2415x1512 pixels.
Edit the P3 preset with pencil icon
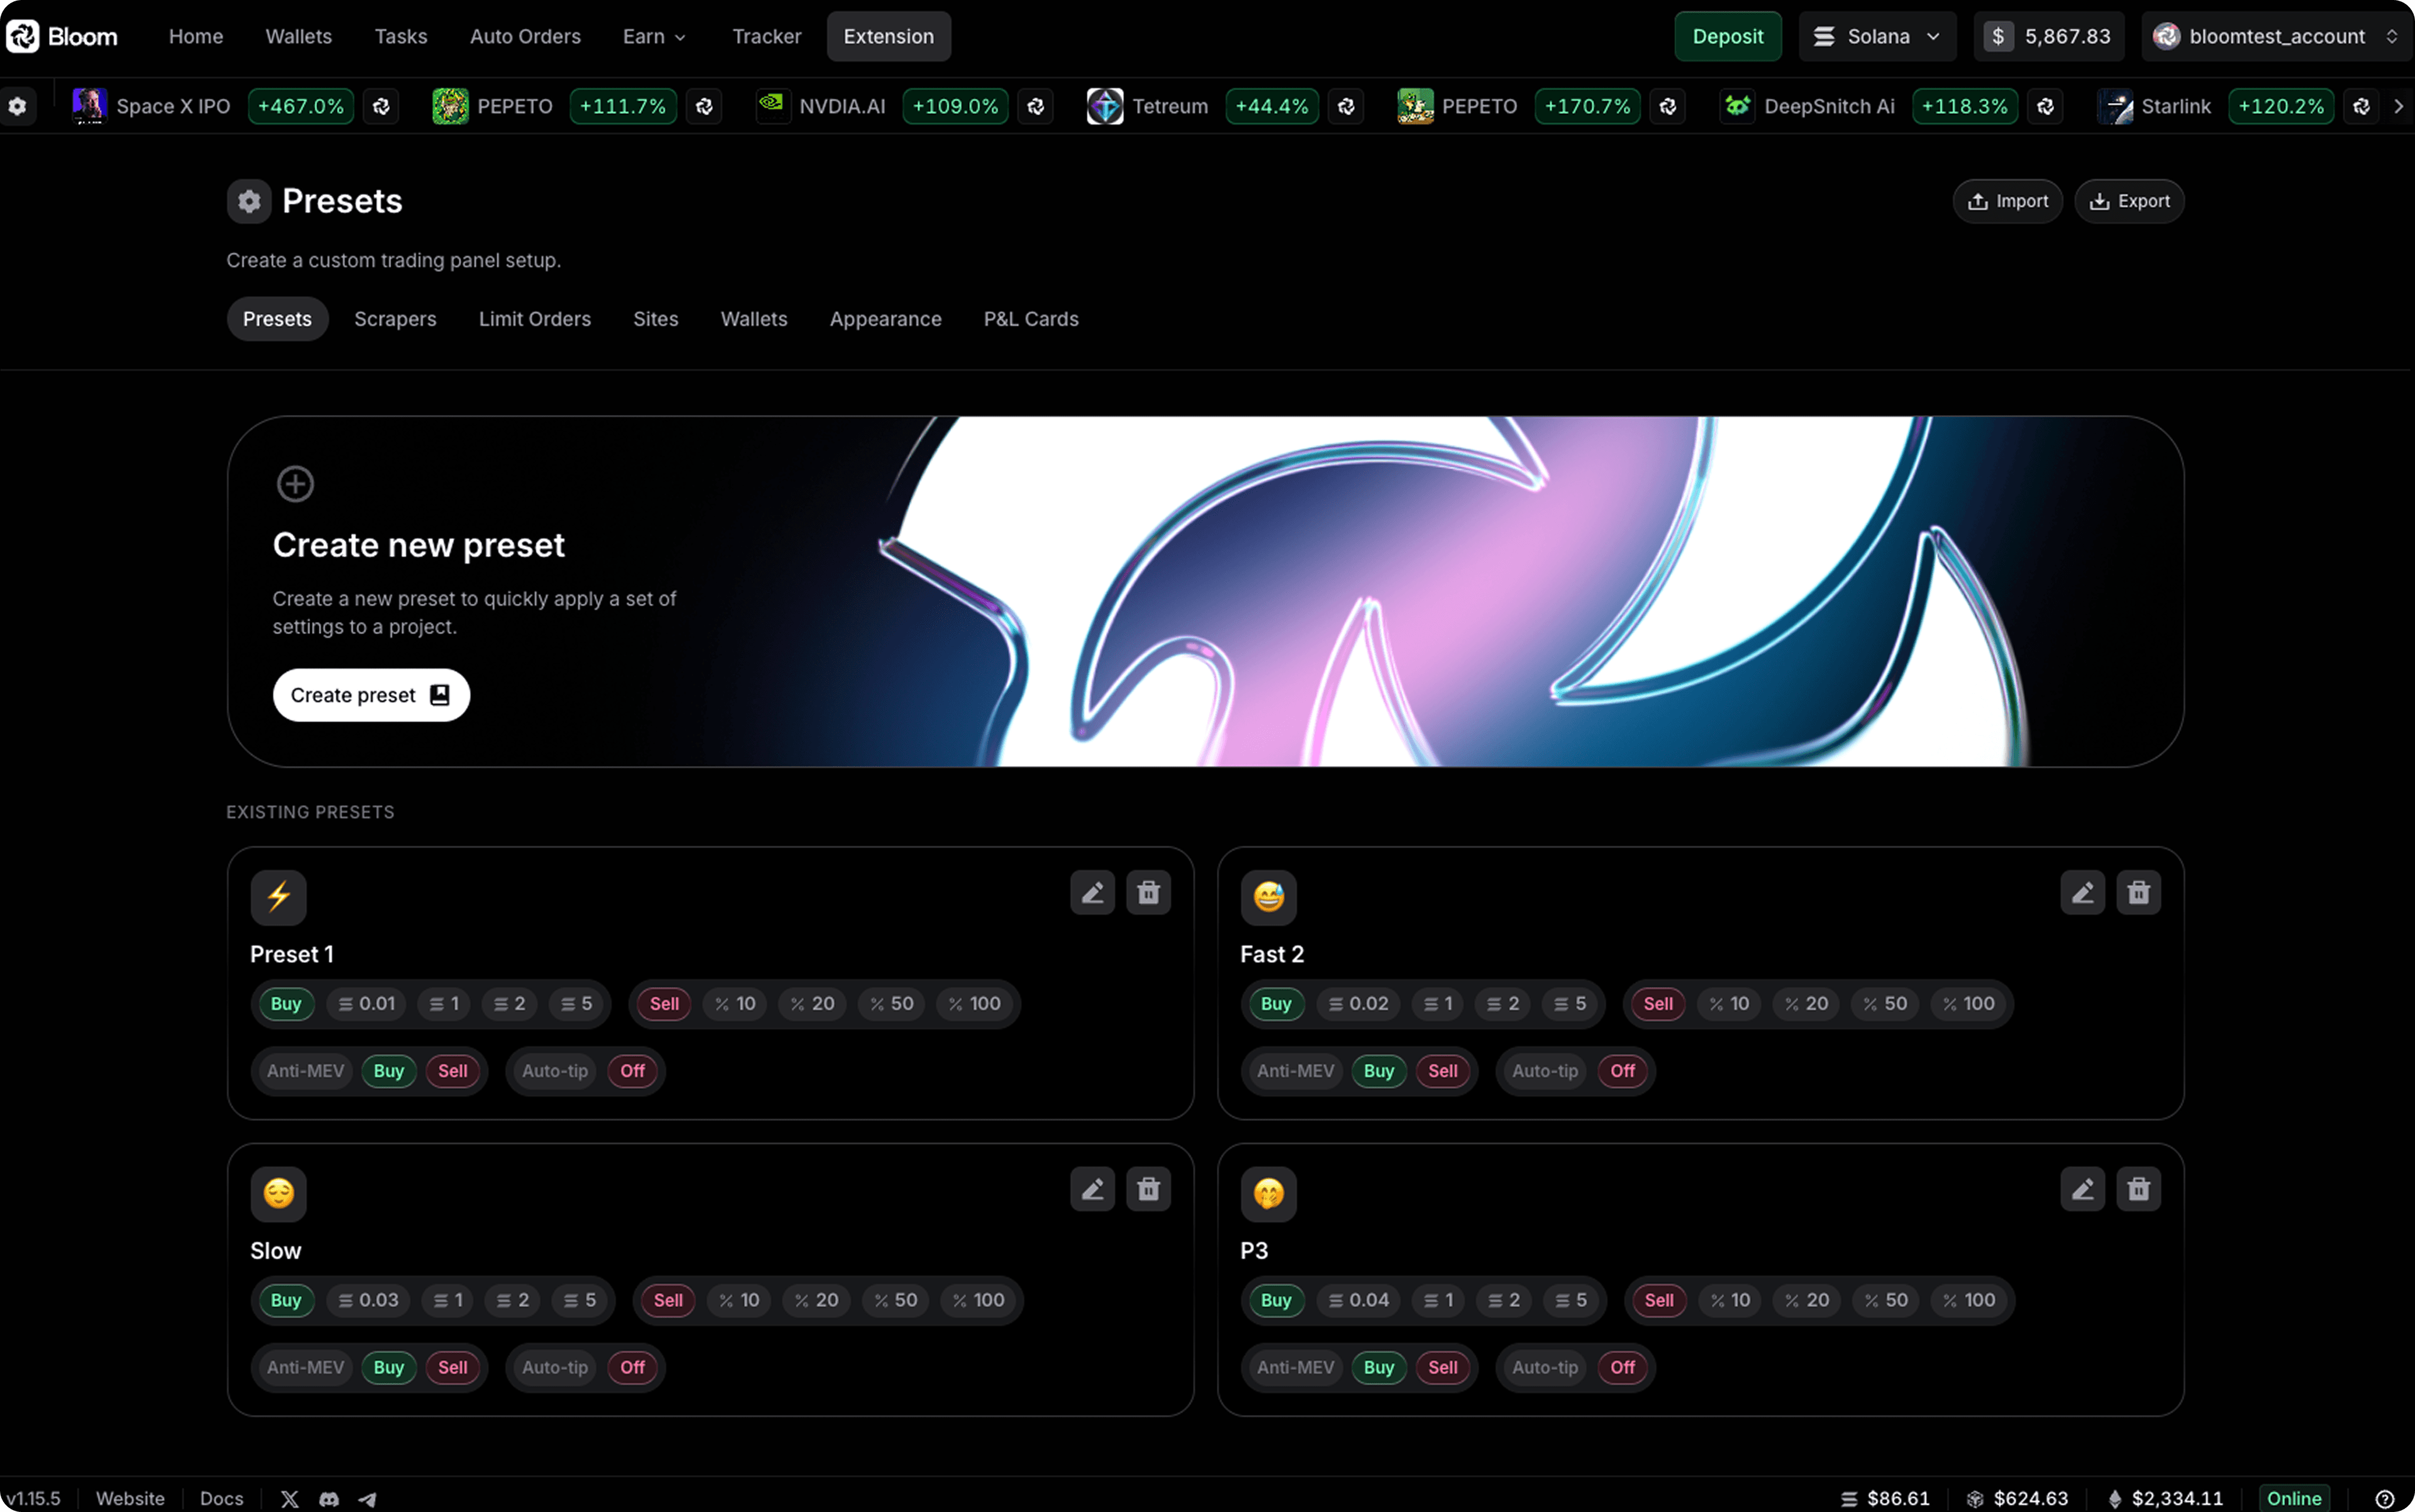coord(2083,1188)
